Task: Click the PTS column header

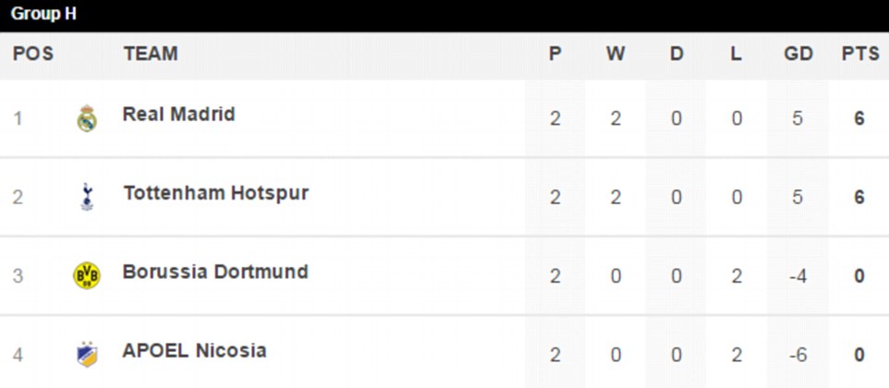Action: click(859, 54)
